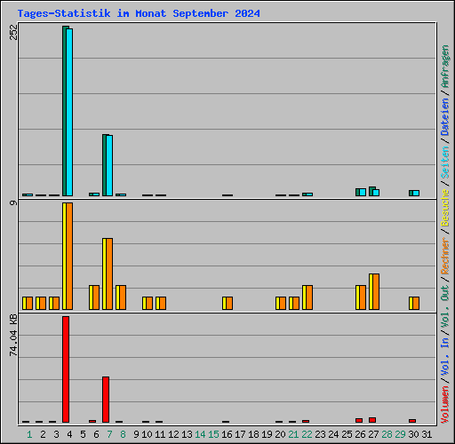Click the cyan bar on day 26
The height and width of the screenshot is (444, 455).
363,192
